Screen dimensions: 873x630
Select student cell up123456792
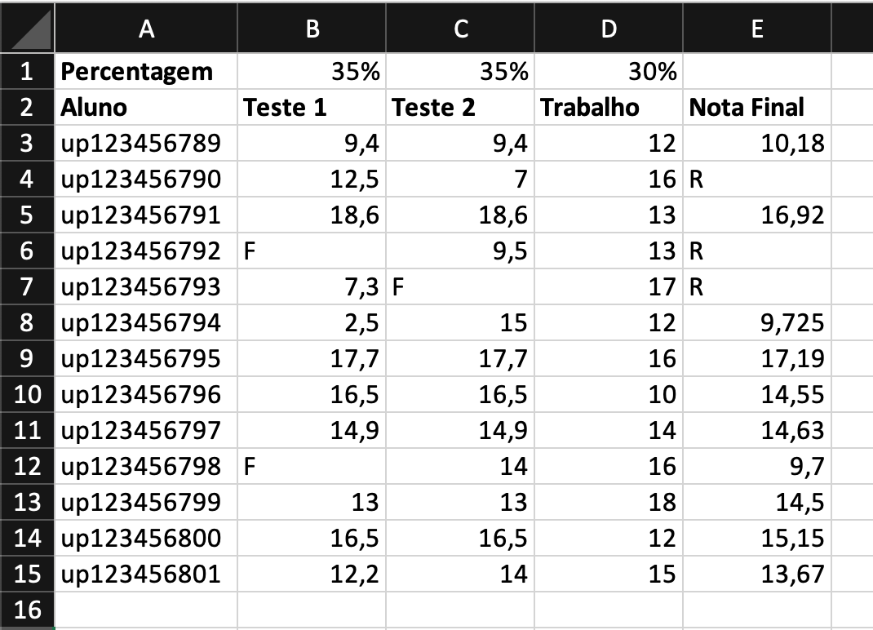(147, 251)
